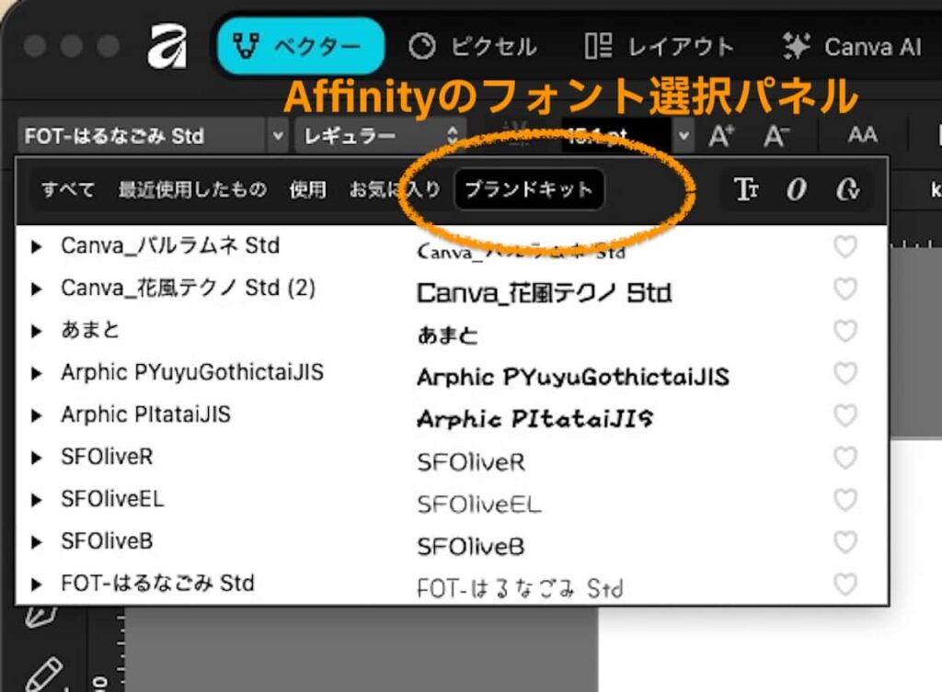Click the Cv font features icon

tap(848, 189)
